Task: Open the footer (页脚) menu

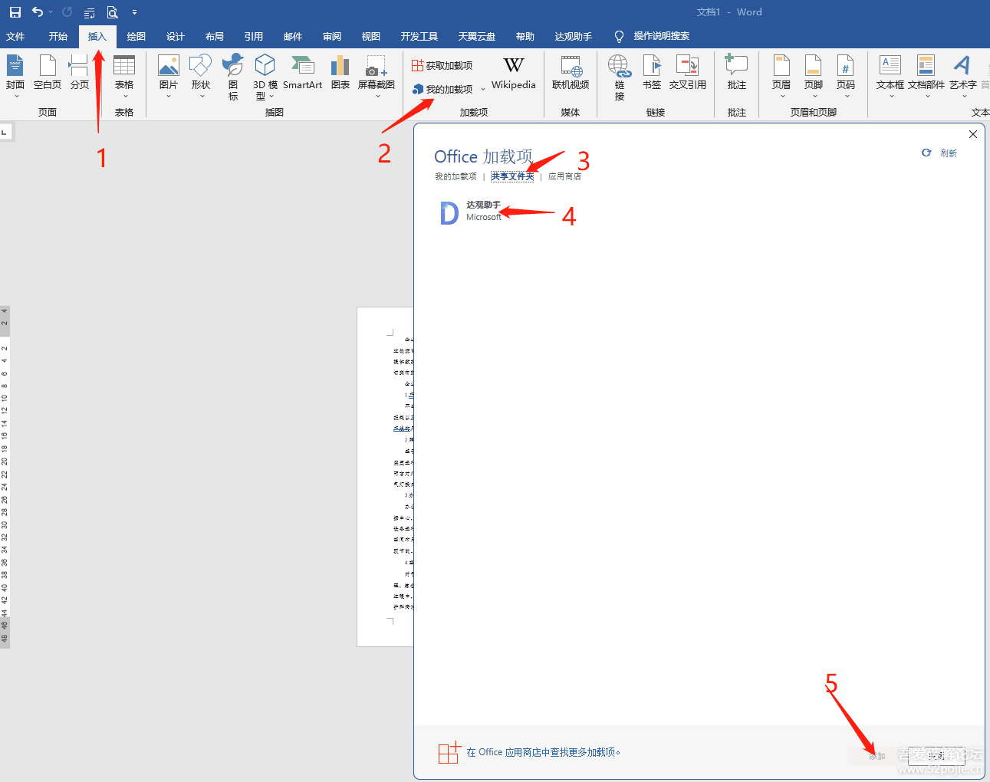Action: 814,77
